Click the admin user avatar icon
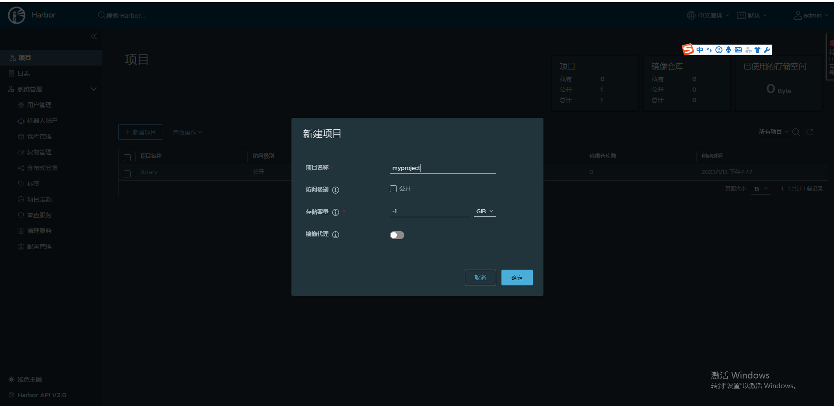The height and width of the screenshot is (406, 834). coord(798,15)
